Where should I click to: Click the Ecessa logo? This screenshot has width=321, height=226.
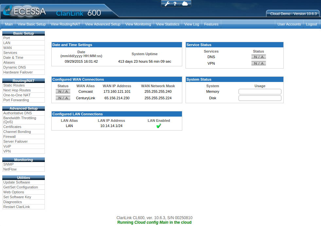25,11
